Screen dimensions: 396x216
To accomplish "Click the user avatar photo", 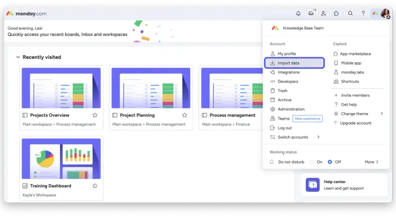I will click(385, 13).
